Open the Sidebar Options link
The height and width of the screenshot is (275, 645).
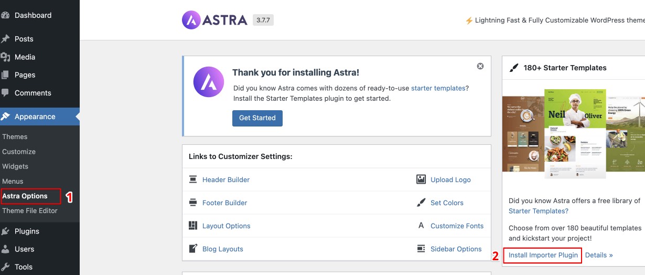click(x=456, y=249)
